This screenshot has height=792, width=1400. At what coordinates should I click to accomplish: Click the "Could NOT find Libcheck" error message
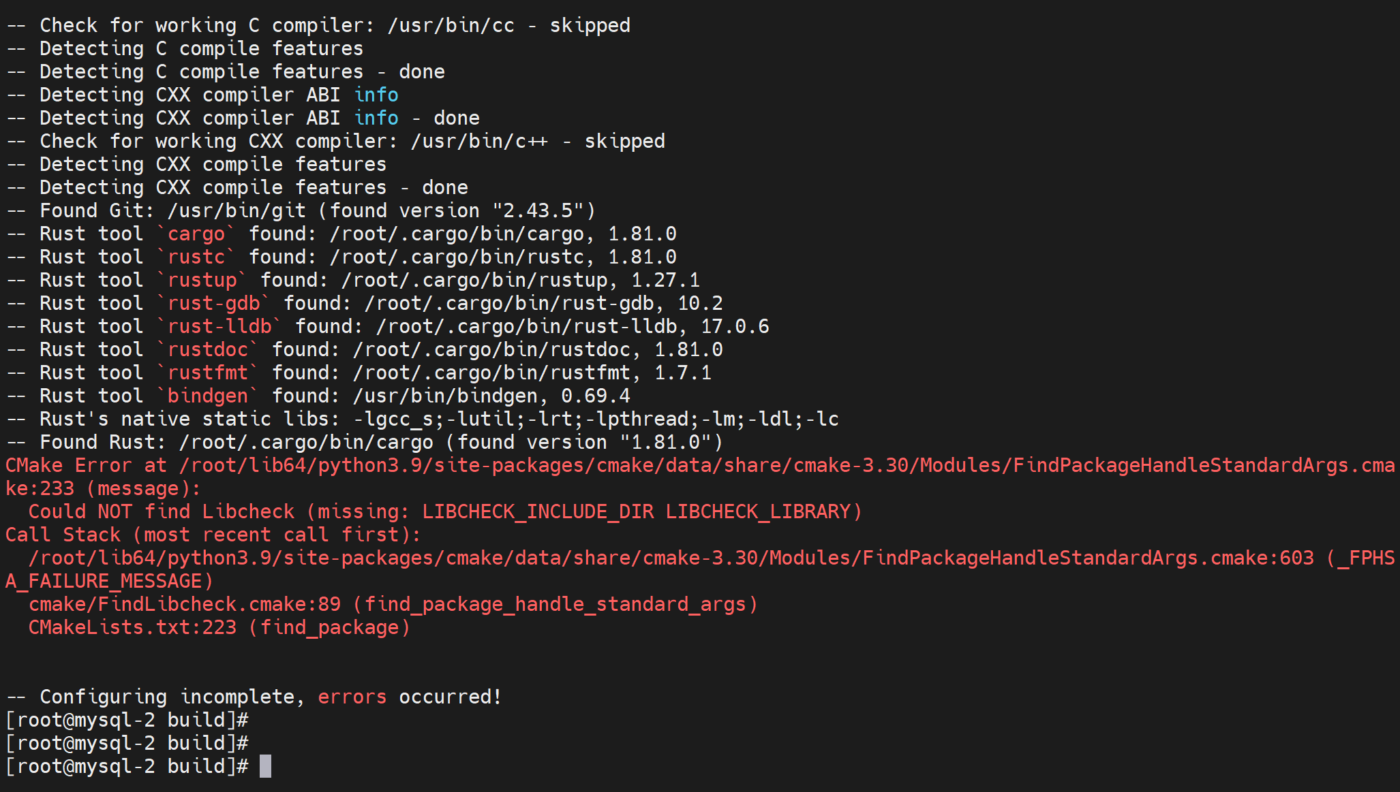[x=161, y=511]
